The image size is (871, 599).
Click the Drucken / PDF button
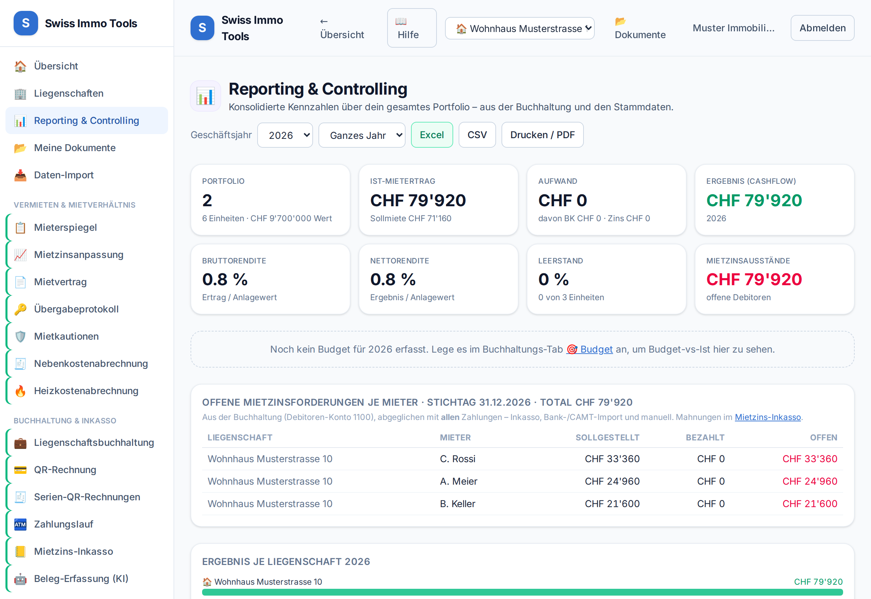[x=542, y=135]
